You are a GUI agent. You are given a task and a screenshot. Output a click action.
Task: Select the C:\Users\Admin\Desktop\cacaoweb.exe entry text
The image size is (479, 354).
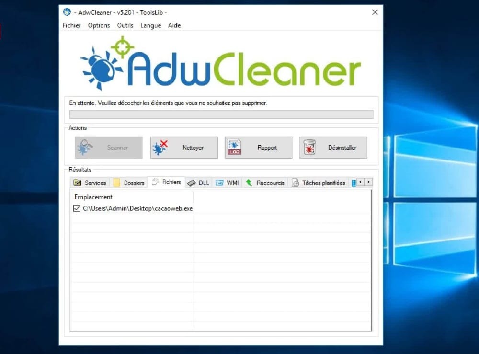137,208
